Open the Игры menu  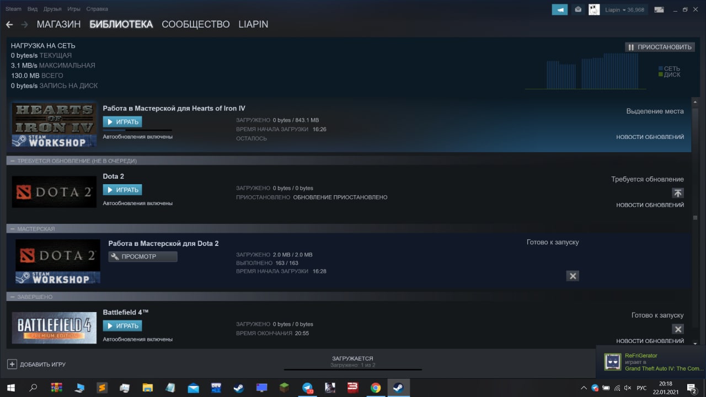tap(74, 9)
